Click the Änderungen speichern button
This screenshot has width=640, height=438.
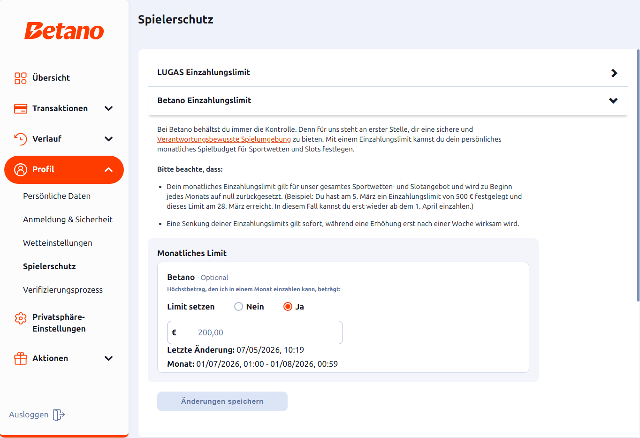coord(222,401)
